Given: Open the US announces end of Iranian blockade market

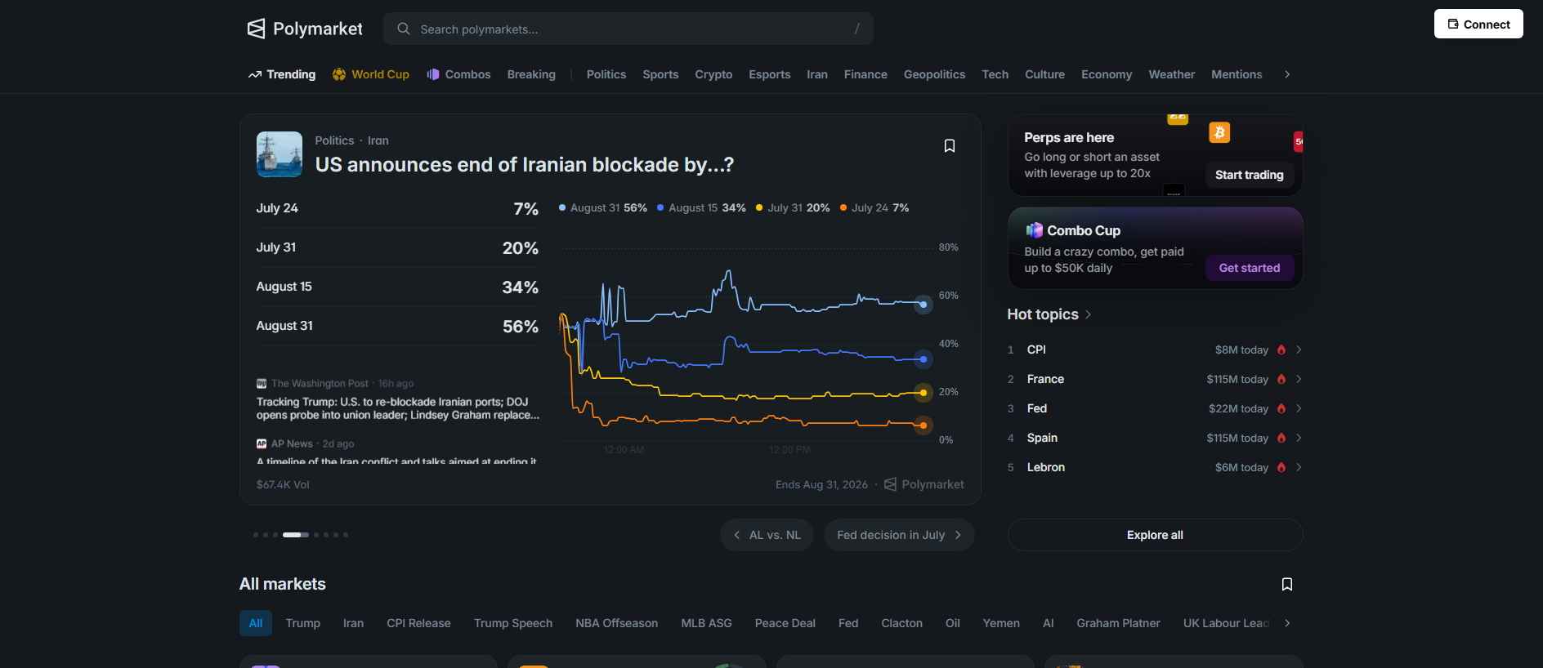Looking at the screenshot, I should point(525,165).
